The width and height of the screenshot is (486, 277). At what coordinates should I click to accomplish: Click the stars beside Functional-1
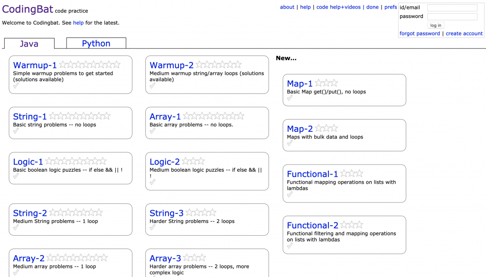click(x=352, y=174)
